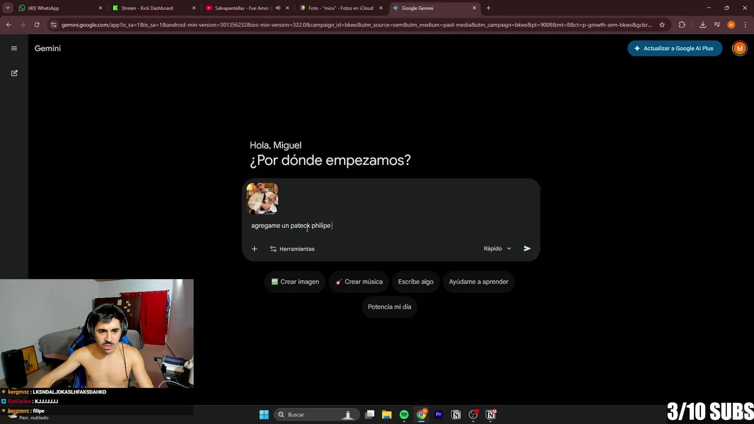Click inside the prompt text field
Screen dimensions: 754x424
[x=391, y=226]
